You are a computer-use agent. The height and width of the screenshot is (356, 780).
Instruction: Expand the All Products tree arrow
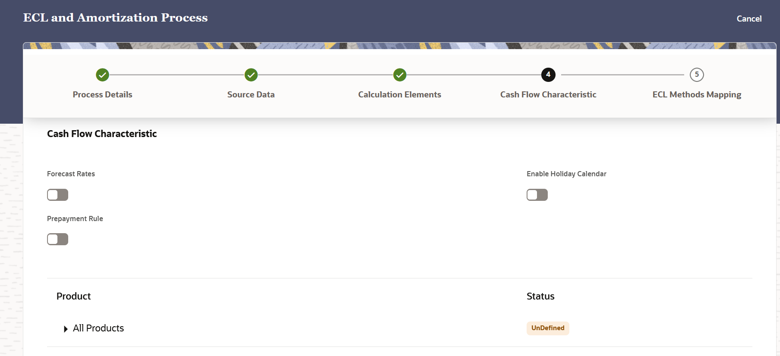[x=66, y=329]
